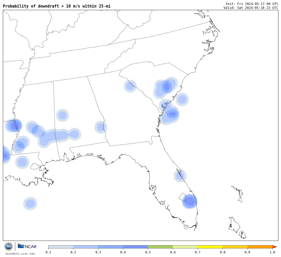Image resolution: width=281 pixels, height=257 pixels.
Task: Click the 0.4–0.5 periwinkle color band
Action: [x=136, y=247]
